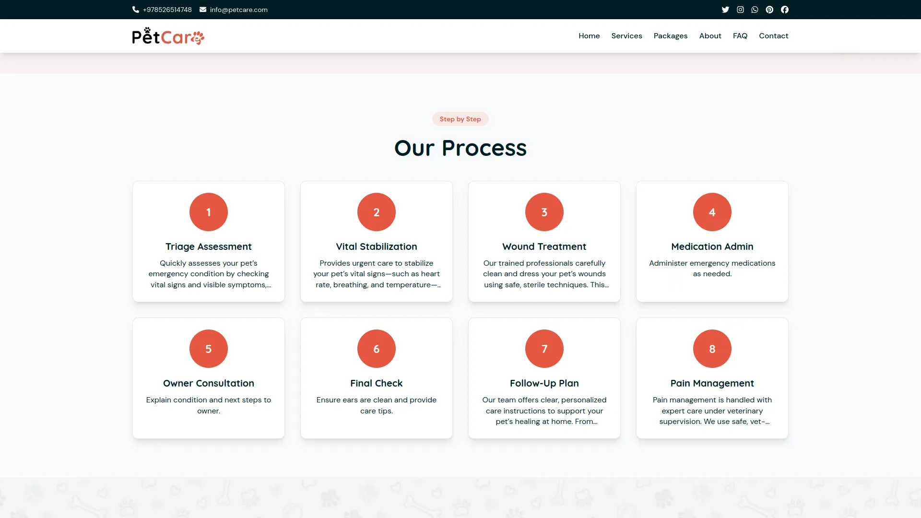Image resolution: width=921 pixels, height=518 pixels.
Task: Click the envelope email icon
Action: 203,10
